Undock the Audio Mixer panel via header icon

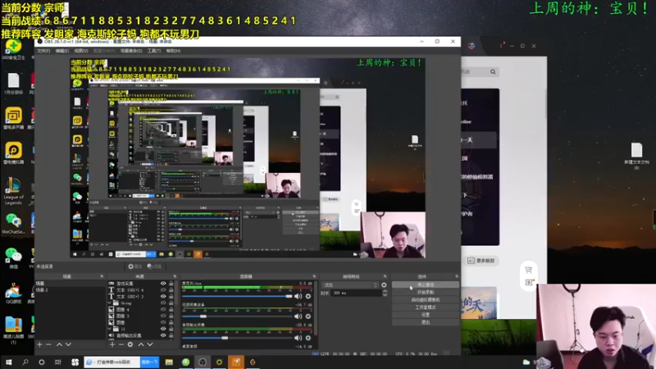point(314,276)
